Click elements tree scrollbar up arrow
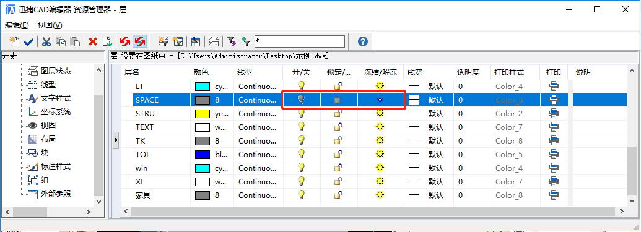The width and height of the screenshot is (641, 232). [x=98, y=70]
